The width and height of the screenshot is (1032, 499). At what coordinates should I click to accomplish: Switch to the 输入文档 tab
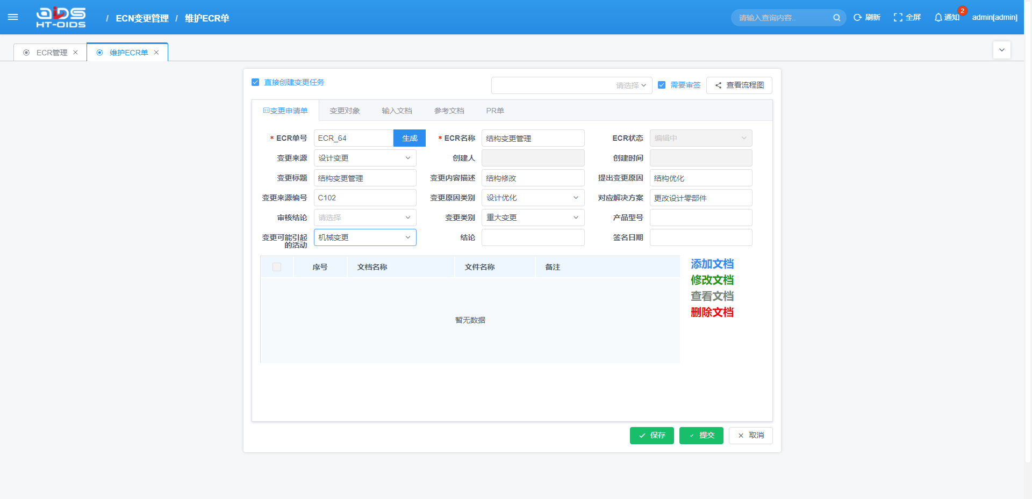click(397, 111)
